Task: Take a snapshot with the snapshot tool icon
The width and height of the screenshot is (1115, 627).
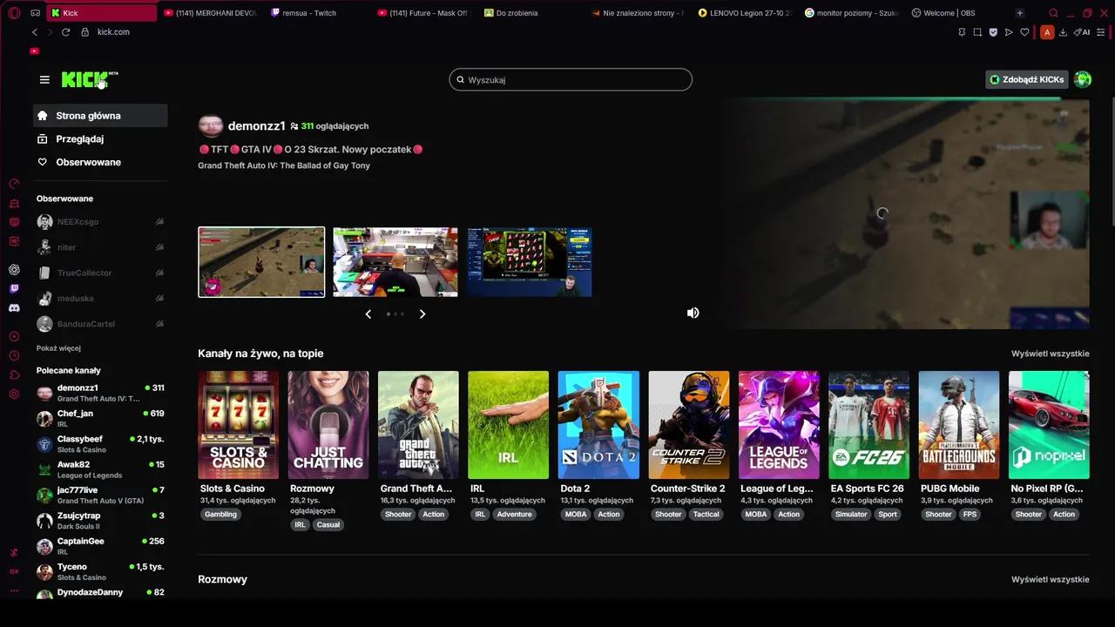Action: (977, 32)
